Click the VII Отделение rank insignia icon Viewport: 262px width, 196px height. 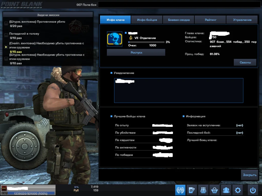pos(131,38)
